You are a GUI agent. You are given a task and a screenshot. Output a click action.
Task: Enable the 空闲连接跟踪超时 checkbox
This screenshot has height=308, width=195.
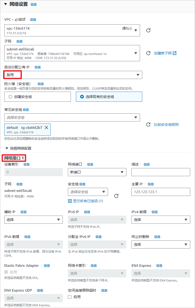tap(70, 297)
